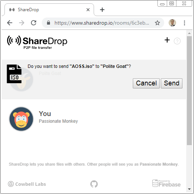The width and height of the screenshot is (194, 194).
Task: Click the Passionate Monkey avatar
Action: click(21, 119)
